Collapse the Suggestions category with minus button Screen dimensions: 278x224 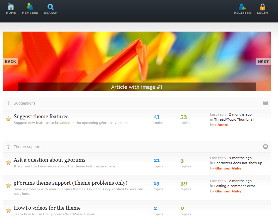click(x=265, y=103)
